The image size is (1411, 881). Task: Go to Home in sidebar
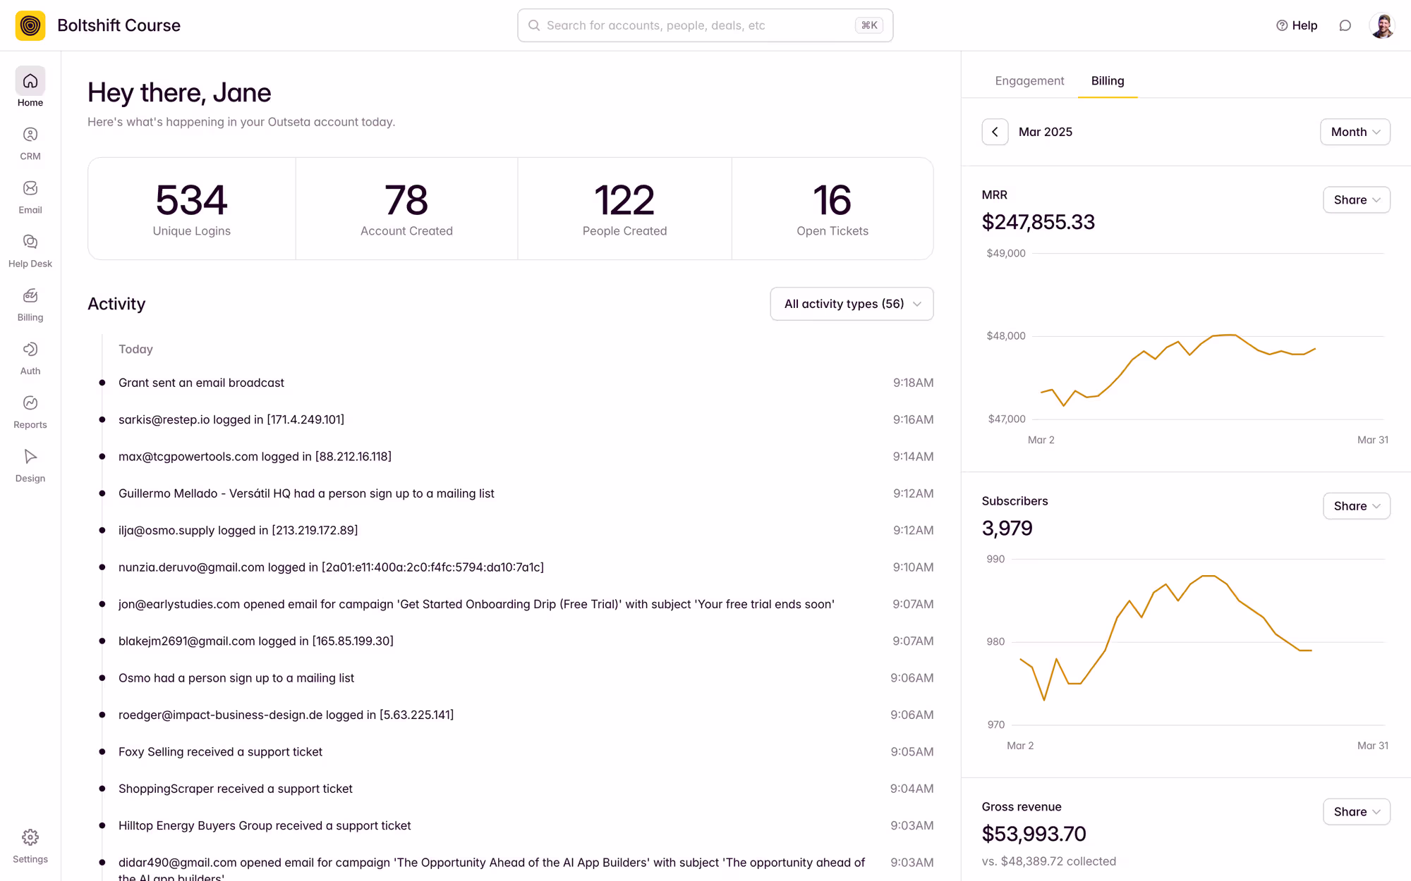pyautogui.click(x=30, y=82)
